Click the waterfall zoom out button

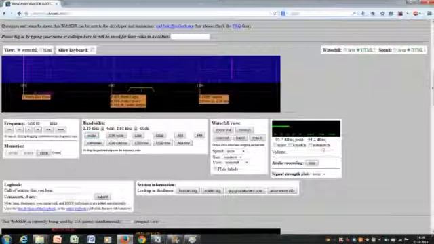(x=223, y=130)
